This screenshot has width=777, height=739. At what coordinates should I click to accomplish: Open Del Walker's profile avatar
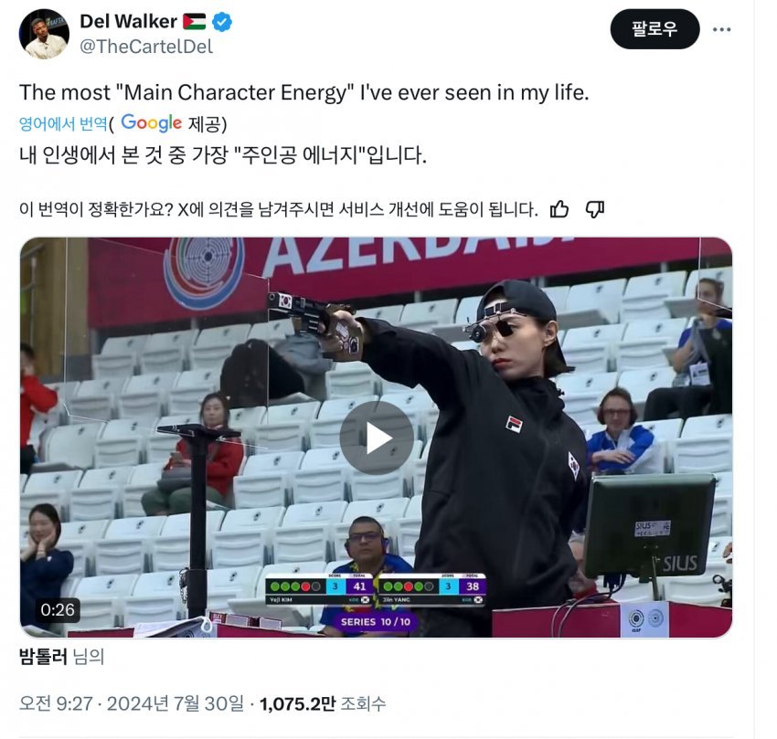(44, 34)
